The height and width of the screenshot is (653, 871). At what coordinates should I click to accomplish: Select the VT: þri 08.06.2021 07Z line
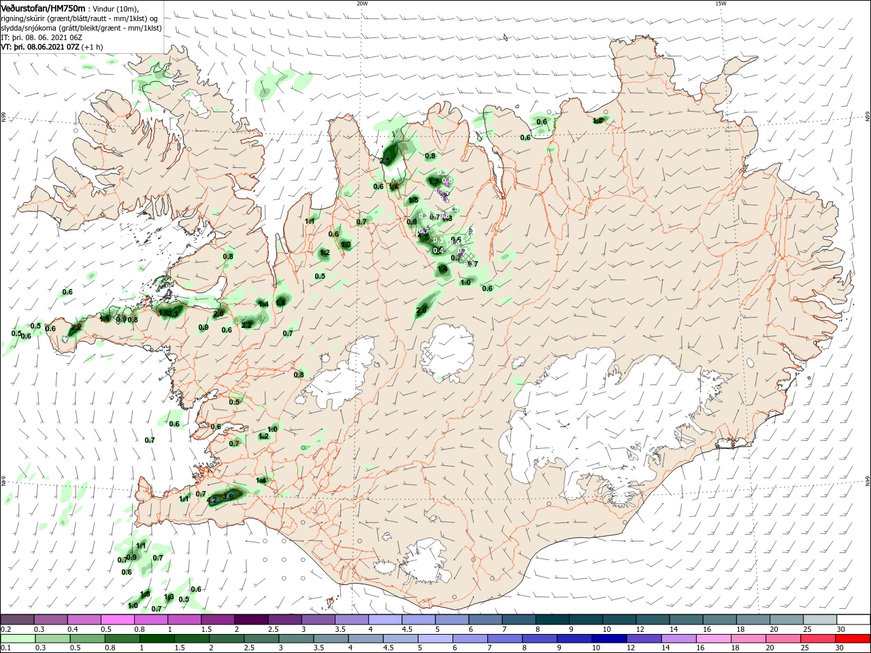52,47
